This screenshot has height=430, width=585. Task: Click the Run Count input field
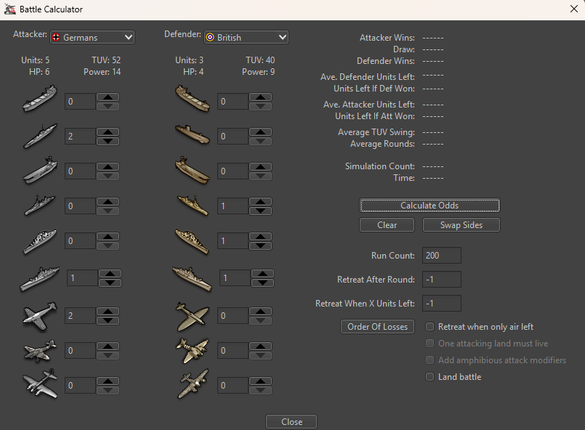point(441,256)
